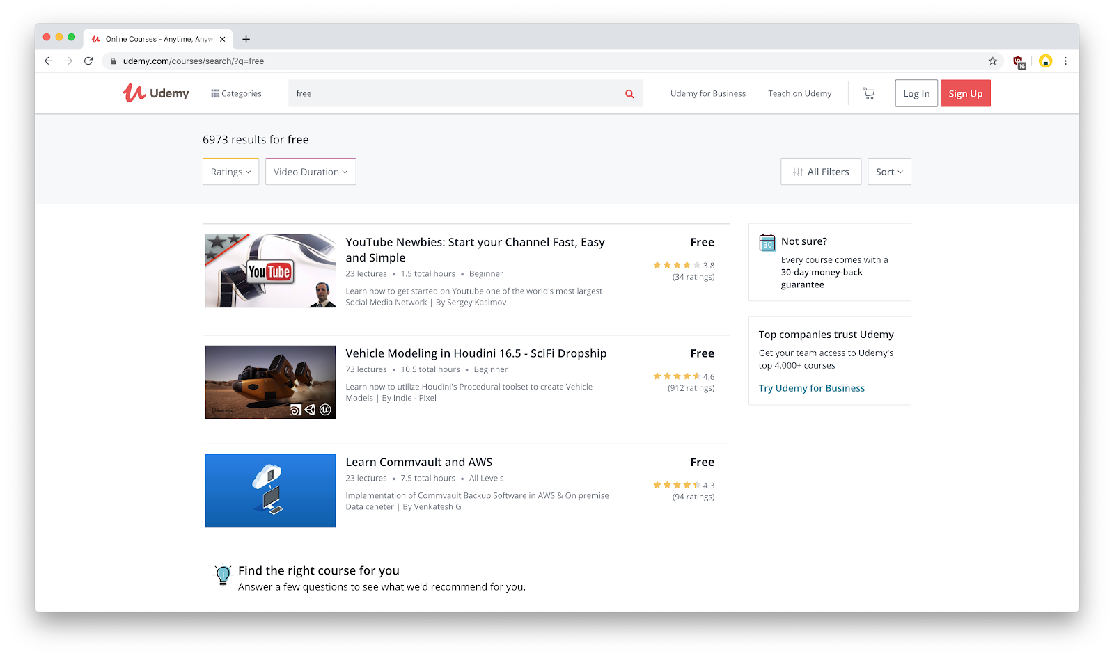
Task: Select the Online Courses browser tab
Action: [159, 39]
